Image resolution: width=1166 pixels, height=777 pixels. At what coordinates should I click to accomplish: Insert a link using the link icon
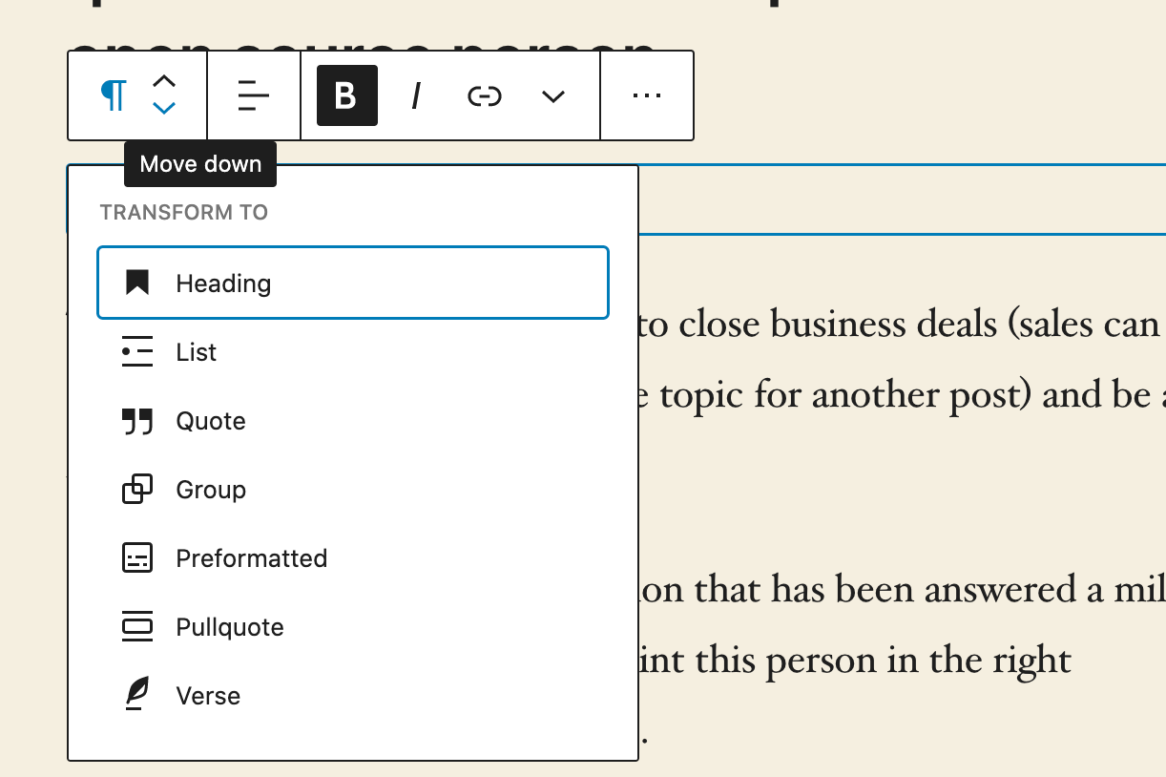click(485, 95)
